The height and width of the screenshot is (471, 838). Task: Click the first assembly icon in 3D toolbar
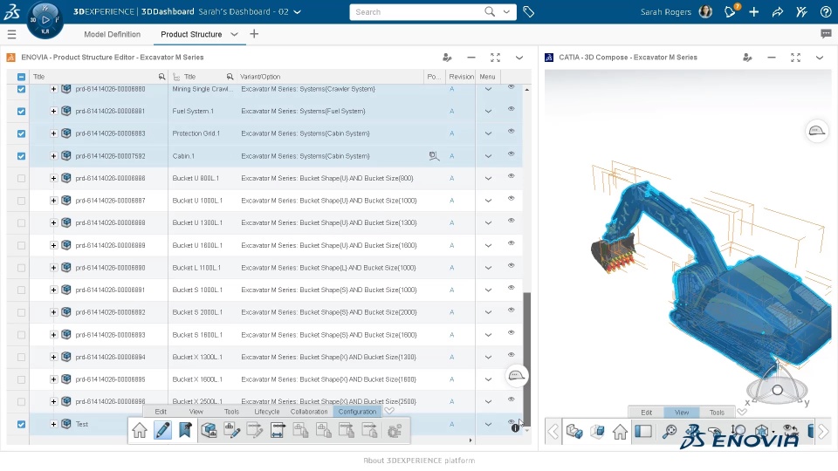(574, 431)
